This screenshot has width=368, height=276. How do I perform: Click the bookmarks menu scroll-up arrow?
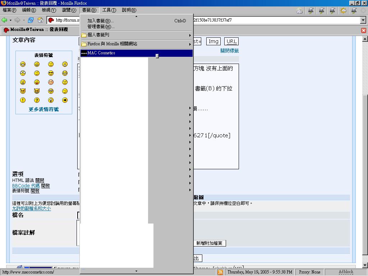coord(136,16)
